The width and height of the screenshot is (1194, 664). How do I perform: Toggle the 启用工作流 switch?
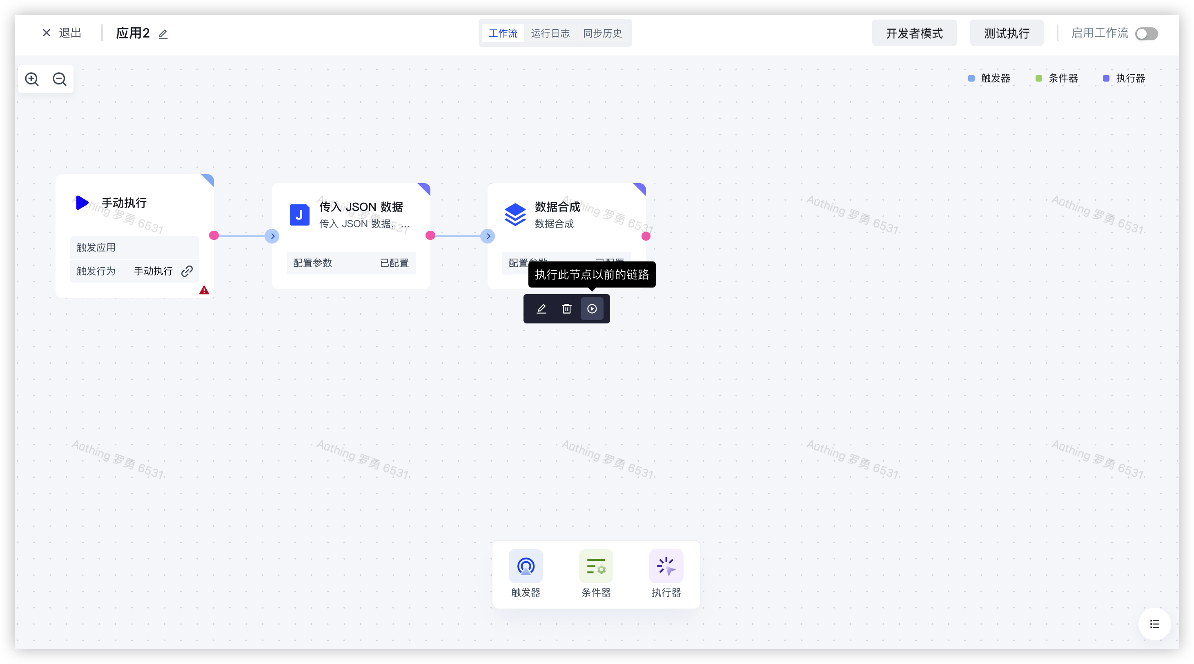(1146, 34)
